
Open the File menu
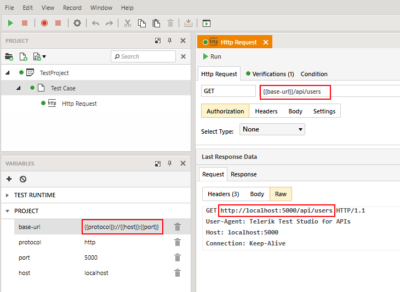coord(9,8)
